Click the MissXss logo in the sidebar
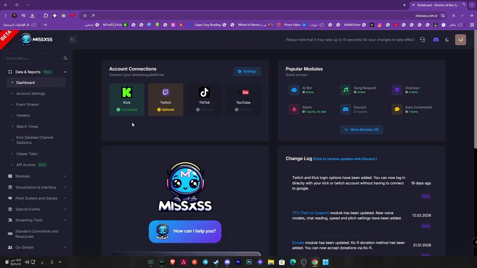 click(37, 39)
